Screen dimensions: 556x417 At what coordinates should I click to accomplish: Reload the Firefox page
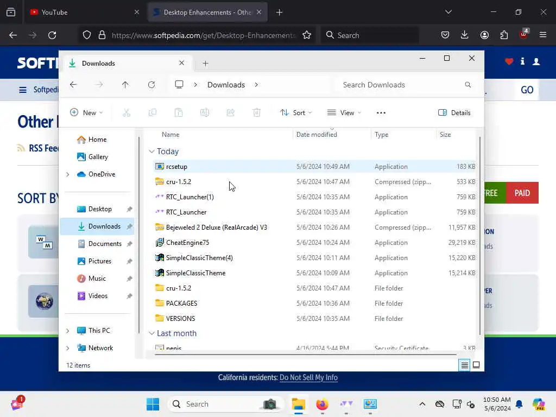[52, 35]
